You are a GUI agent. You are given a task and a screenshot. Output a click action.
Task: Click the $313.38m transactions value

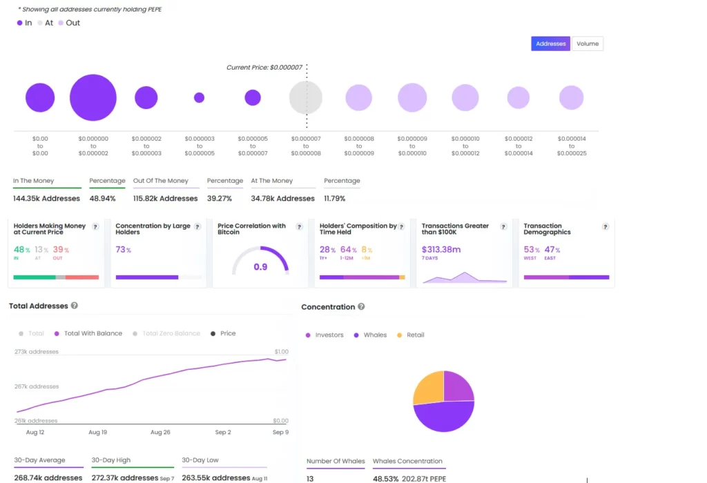click(441, 250)
